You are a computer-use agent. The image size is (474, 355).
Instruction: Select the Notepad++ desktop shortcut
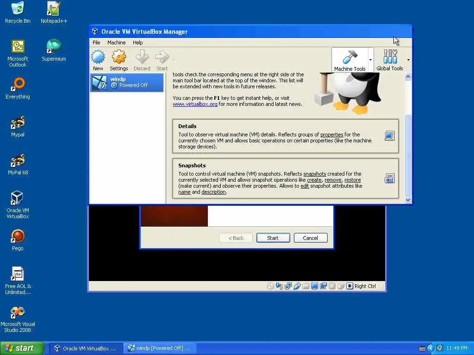point(54,12)
